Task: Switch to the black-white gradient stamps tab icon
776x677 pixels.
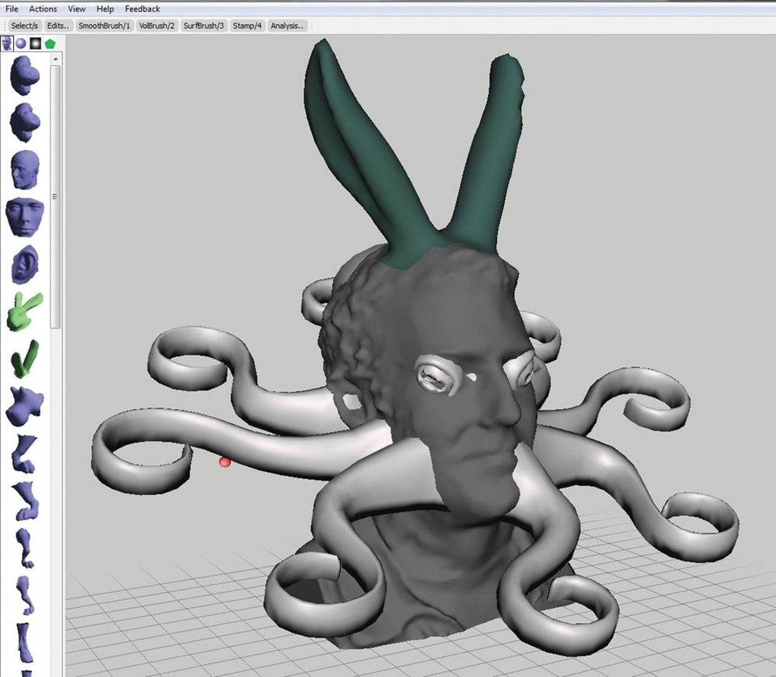Action: 35,43
